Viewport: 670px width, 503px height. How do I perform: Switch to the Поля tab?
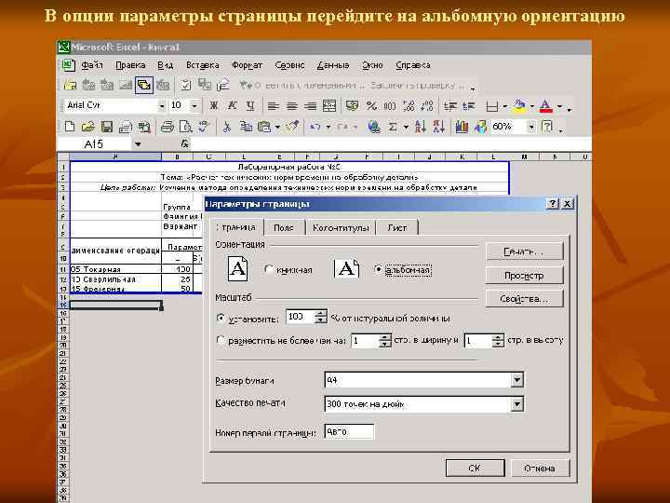pos(284,227)
